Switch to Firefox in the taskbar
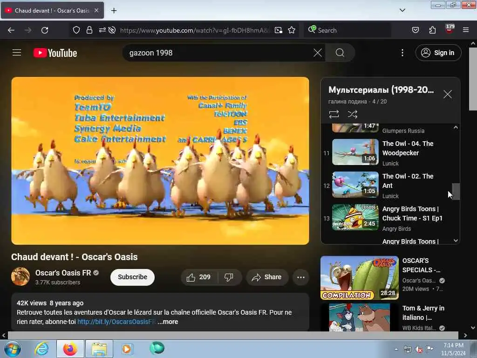Image resolution: width=477 pixels, height=358 pixels. (70, 349)
